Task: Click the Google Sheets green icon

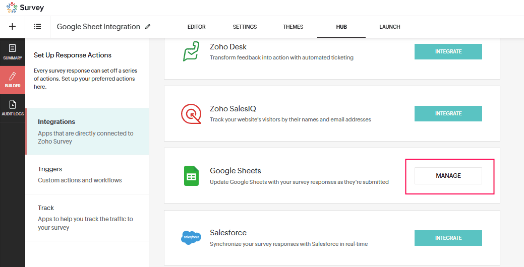Action: point(191,176)
